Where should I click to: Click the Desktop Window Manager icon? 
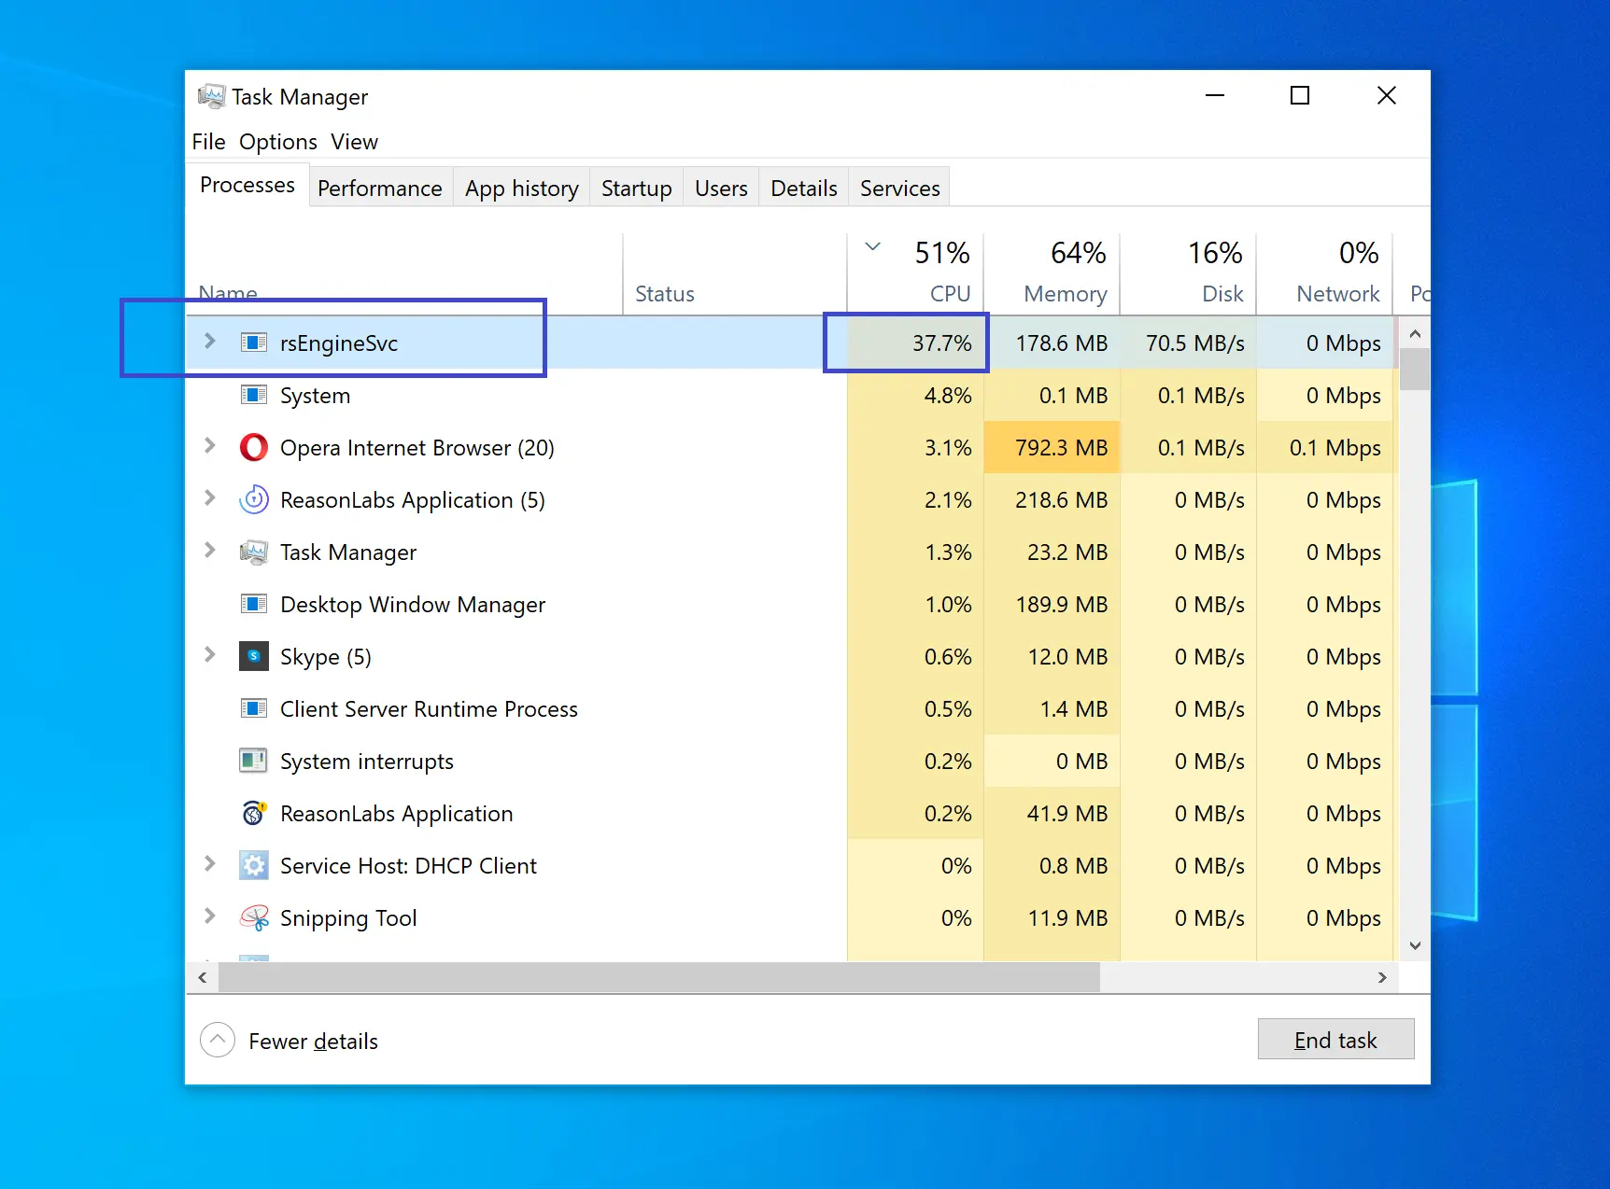pyautogui.click(x=253, y=605)
